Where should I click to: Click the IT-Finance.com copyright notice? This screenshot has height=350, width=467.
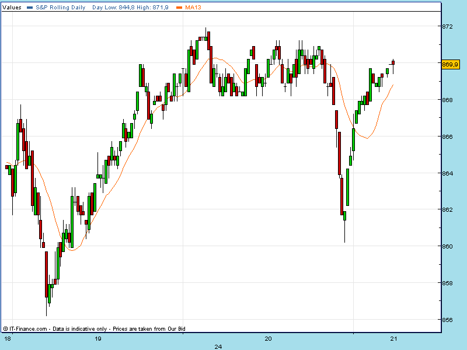point(95,329)
